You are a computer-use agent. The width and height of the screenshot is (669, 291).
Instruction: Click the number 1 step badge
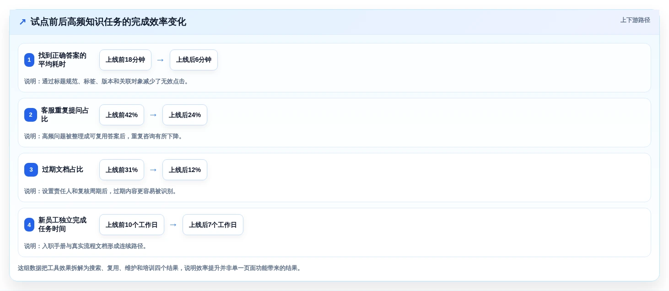click(x=29, y=60)
